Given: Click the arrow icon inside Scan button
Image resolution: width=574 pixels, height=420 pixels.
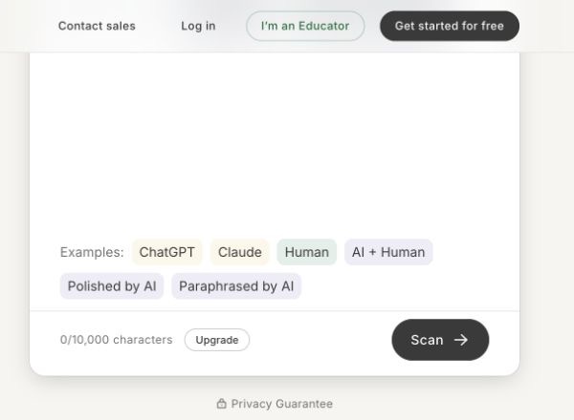Looking at the screenshot, I should pyautogui.click(x=461, y=340).
